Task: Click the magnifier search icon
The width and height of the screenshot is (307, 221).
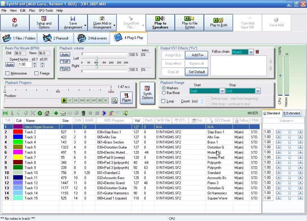Action: [125, 113]
